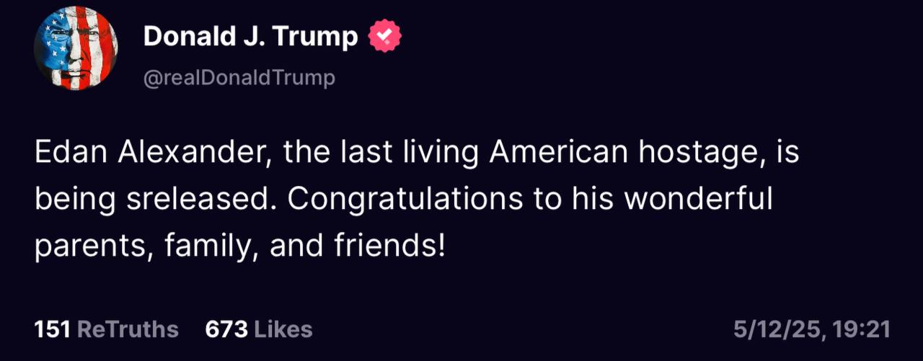Click the verified checkmark badge
The width and height of the screenshot is (923, 361).
[x=385, y=36]
